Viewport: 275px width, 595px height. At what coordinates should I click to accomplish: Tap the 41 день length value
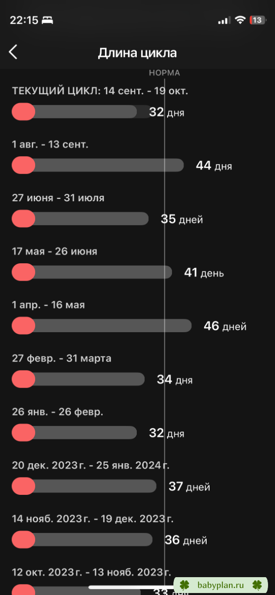pyautogui.click(x=204, y=272)
